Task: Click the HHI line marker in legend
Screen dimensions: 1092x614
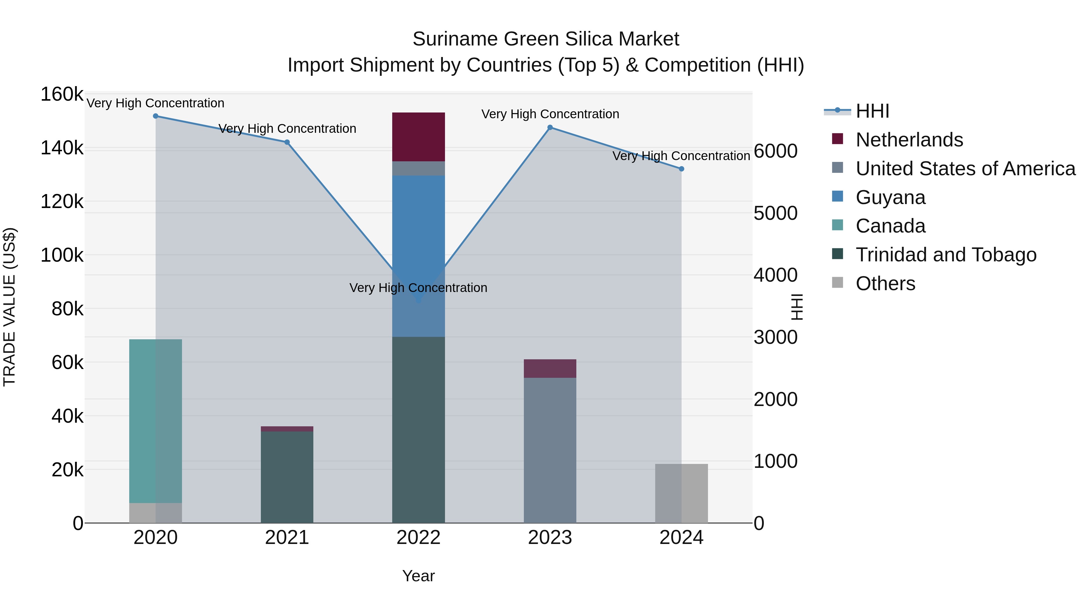Action: click(837, 110)
